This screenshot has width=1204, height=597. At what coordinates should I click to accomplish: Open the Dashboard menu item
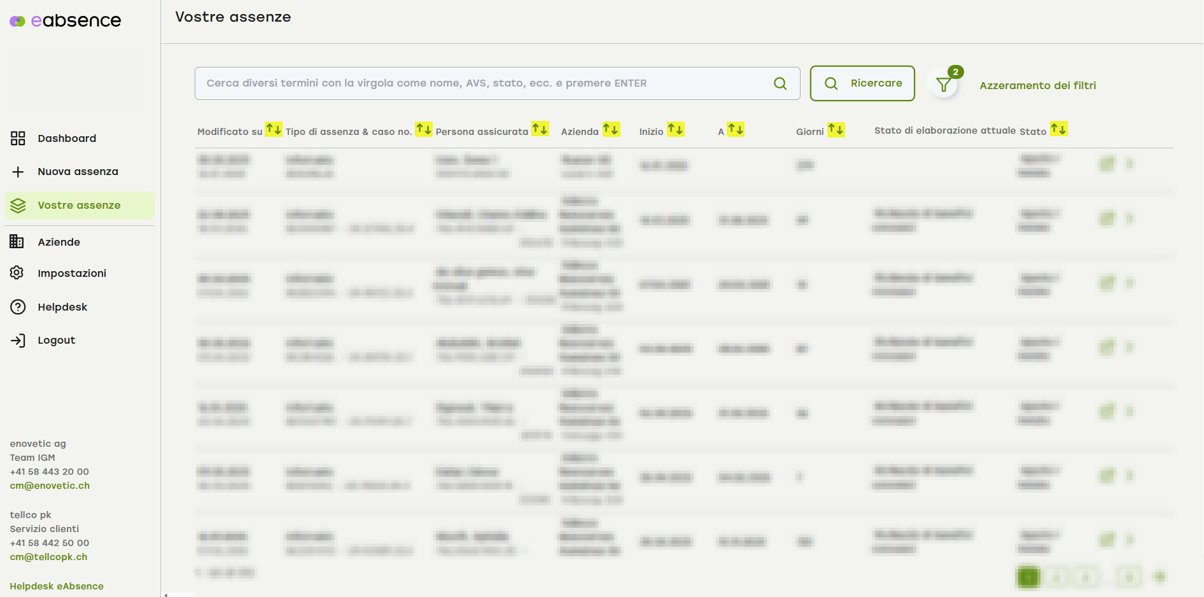pyautogui.click(x=67, y=139)
